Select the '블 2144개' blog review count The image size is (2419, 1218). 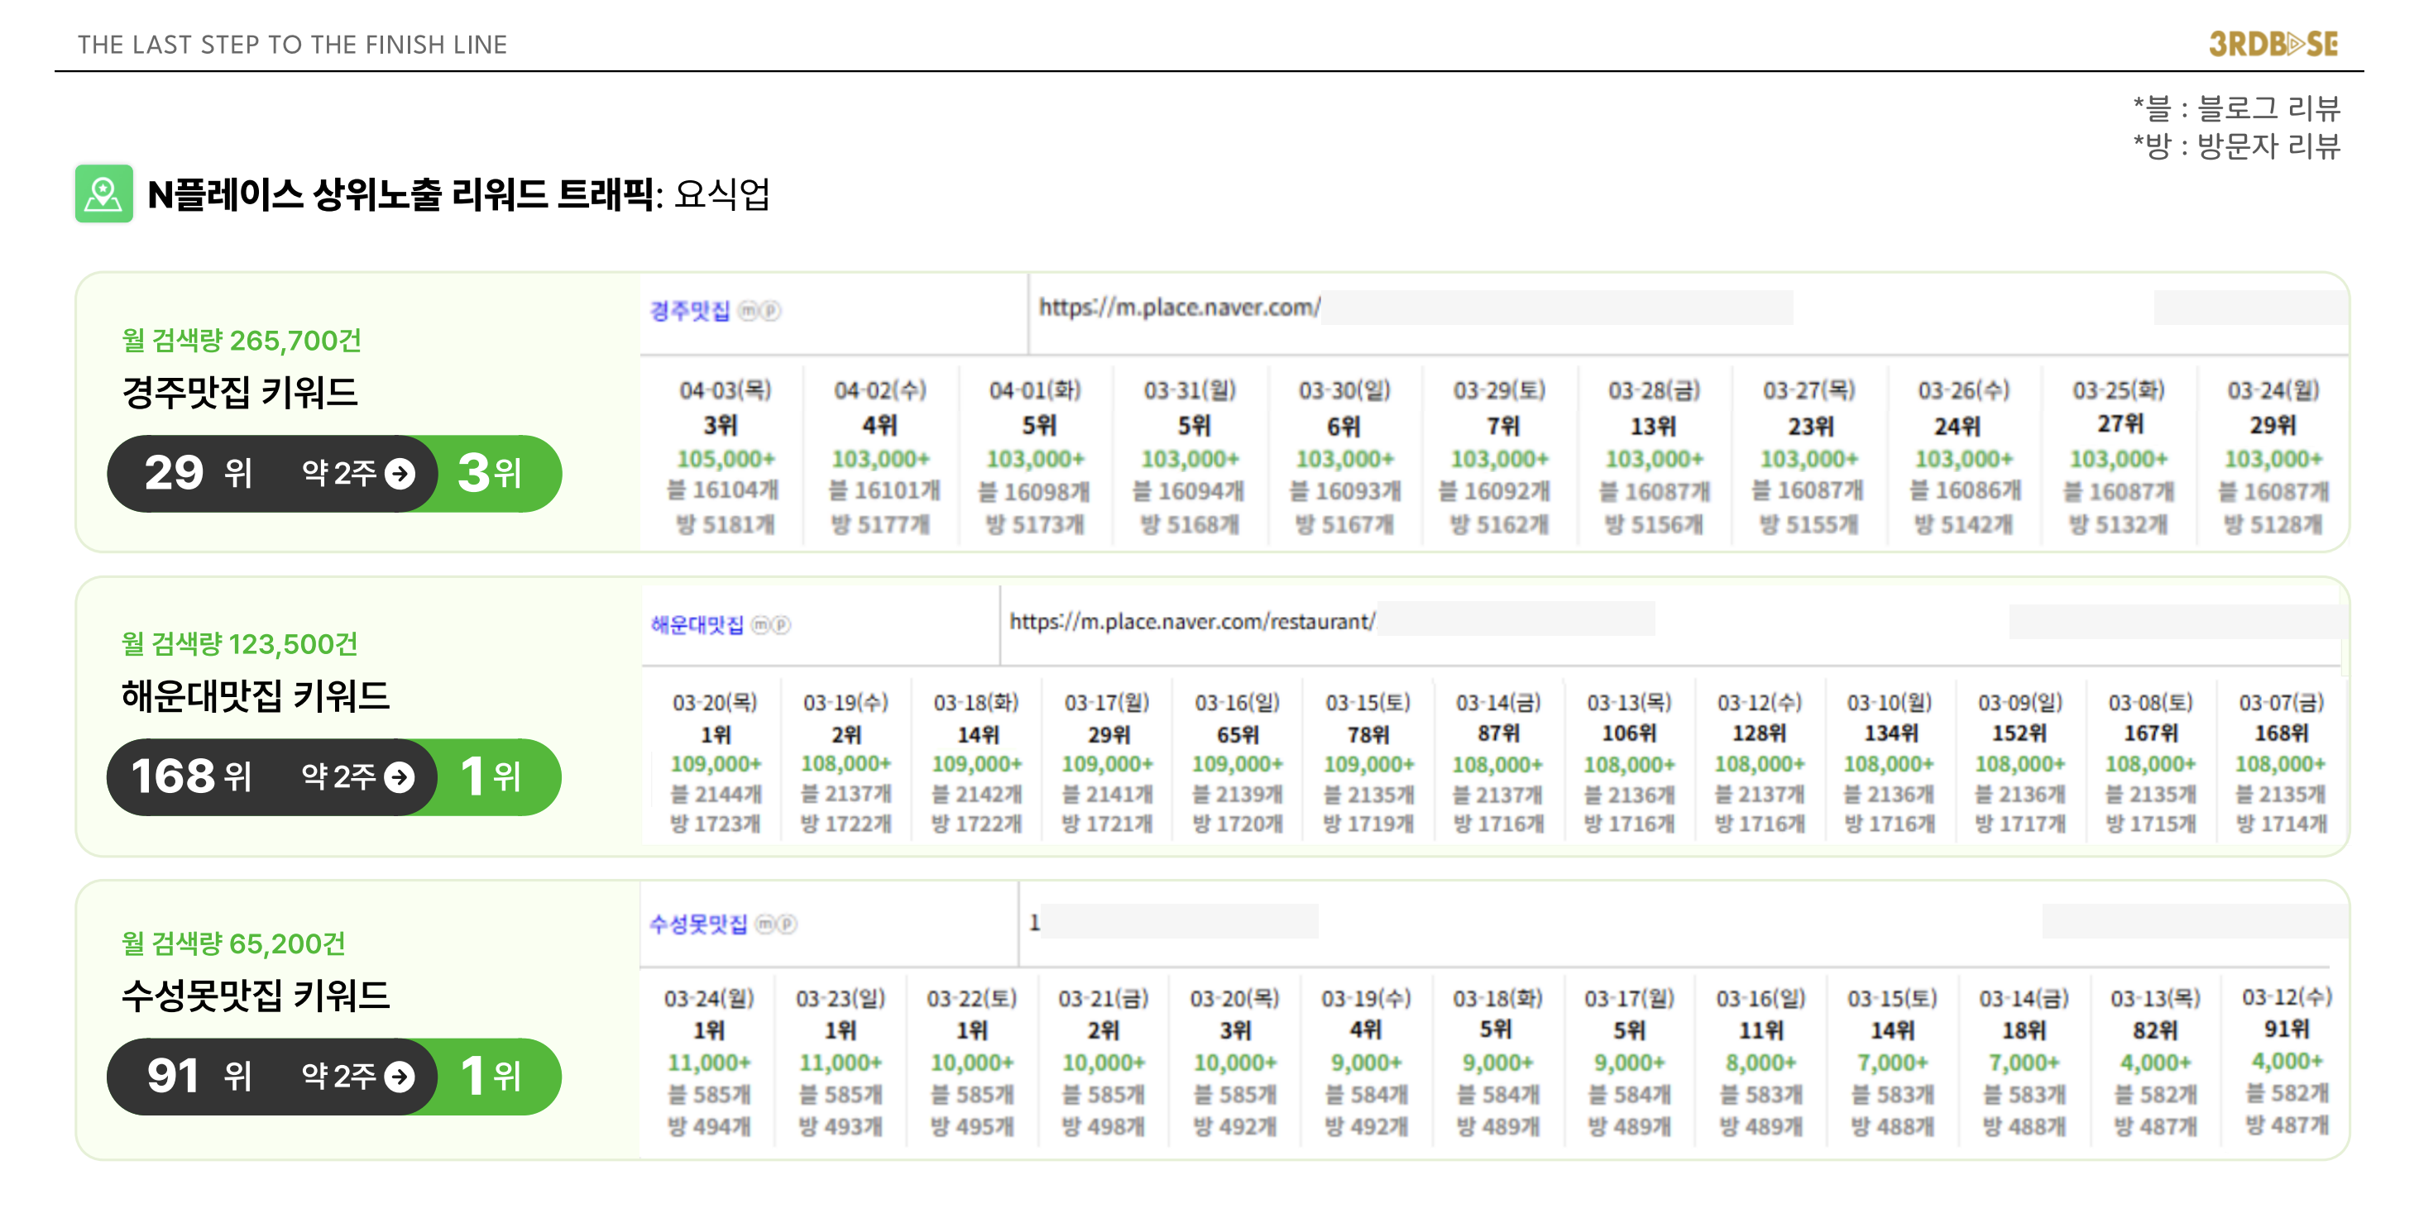pyautogui.click(x=716, y=795)
